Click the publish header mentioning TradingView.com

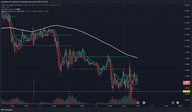pos(25,2)
